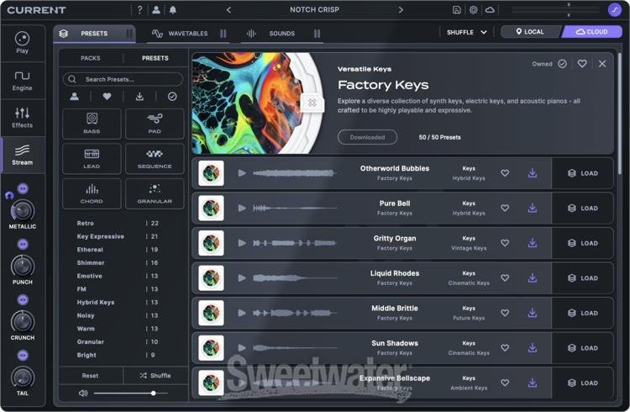Favorite the Gritty Organ preset
Screen dimensions: 630x412
pyautogui.click(x=505, y=243)
